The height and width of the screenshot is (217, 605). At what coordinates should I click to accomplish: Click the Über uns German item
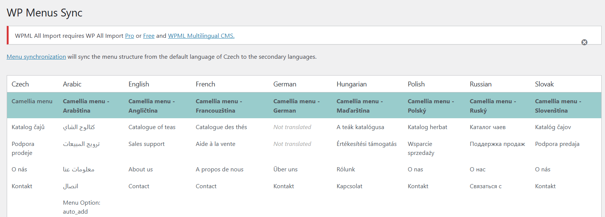285,169
